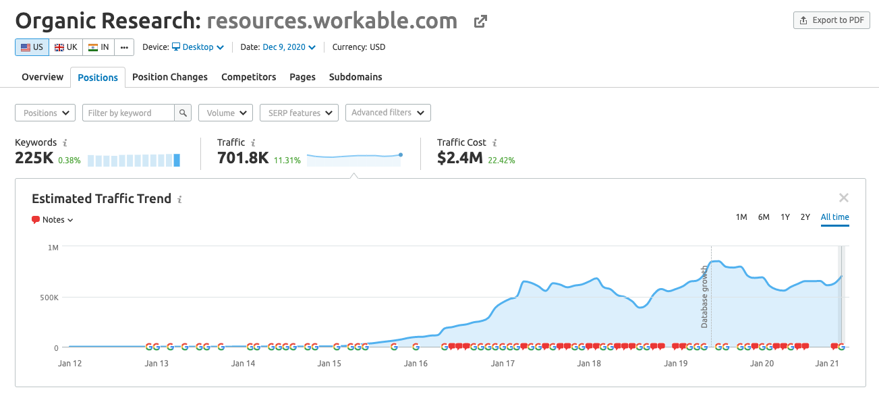The width and height of the screenshot is (879, 396).
Task: Click the info icon next to Keywords
Action: [x=65, y=143]
